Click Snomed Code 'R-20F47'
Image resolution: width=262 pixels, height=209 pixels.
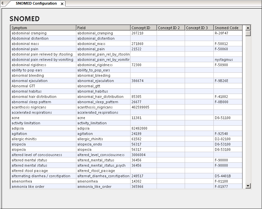(228, 33)
